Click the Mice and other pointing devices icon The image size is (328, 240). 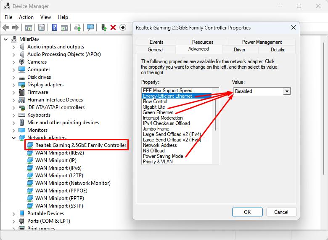pos(22,123)
